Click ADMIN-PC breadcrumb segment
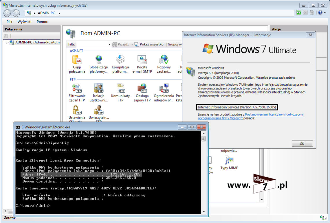 (x=47, y=13)
